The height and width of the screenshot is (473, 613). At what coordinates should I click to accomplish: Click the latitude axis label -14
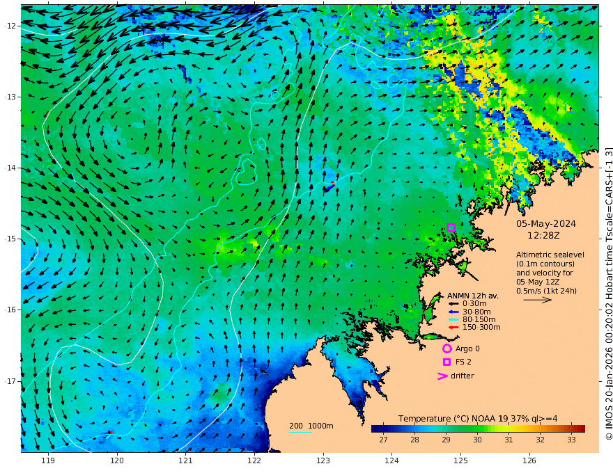[x=11, y=168]
